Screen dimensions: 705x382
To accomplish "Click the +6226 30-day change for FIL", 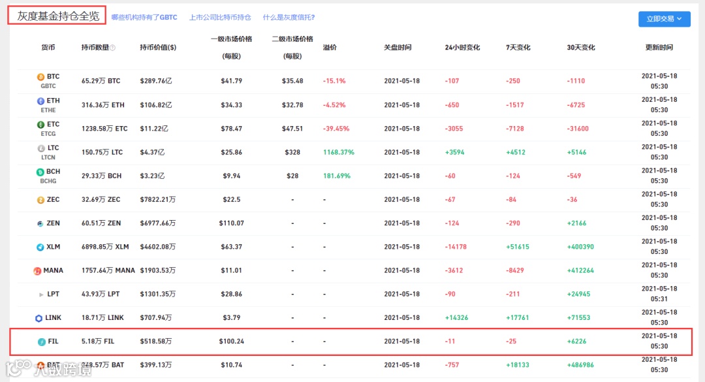I will pos(576,342).
